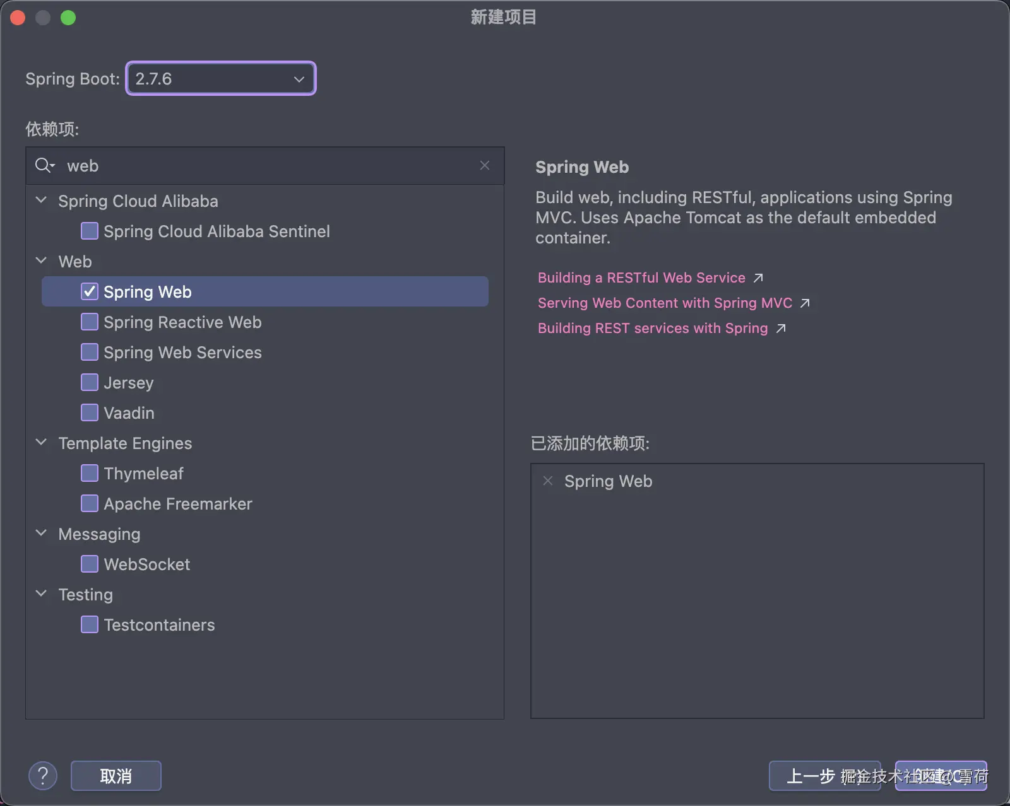This screenshot has height=806, width=1010.
Task: Click the 取消 cancel button
Action: 116,776
